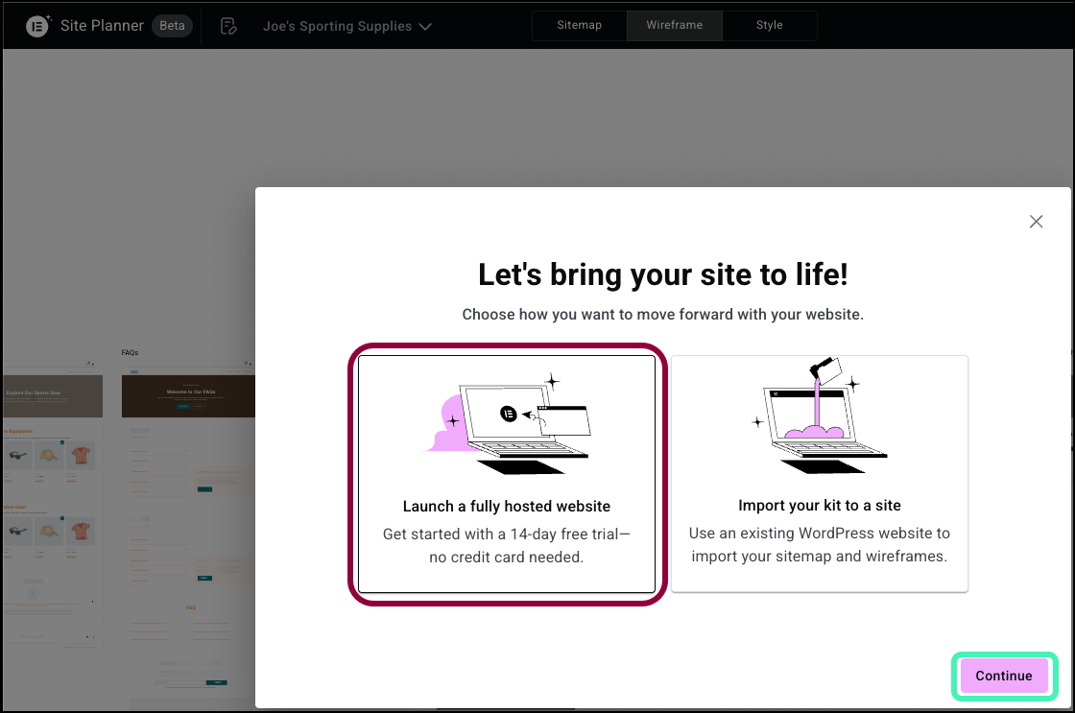The image size is (1075, 713).
Task: Click the hosted website laptop illustration
Action: [508, 422]
